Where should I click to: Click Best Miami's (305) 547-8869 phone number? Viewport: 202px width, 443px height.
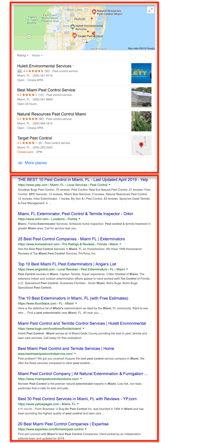pos(43,99)
